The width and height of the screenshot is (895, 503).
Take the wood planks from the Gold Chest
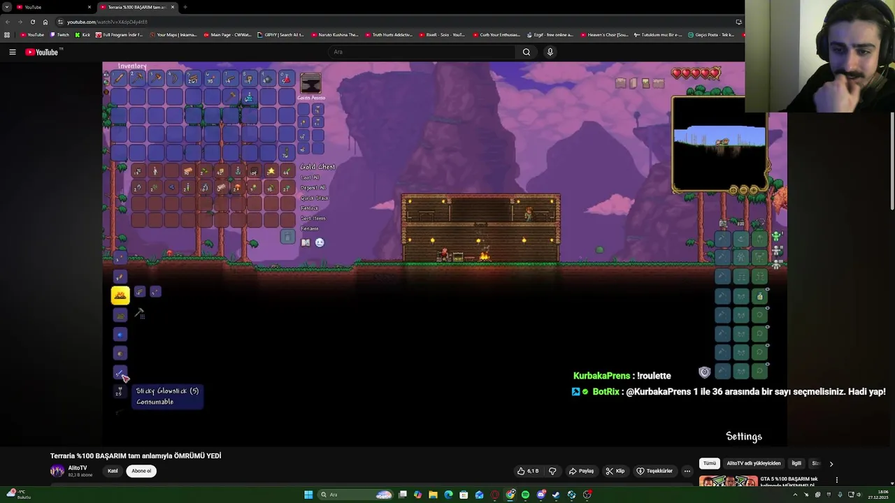(187, 171)
